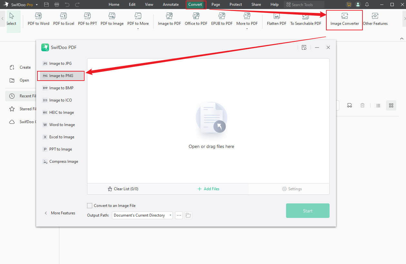Viewport: 406px width, 264px height.
Task: Click the Image Converter icon
Action: coord(344,19)
